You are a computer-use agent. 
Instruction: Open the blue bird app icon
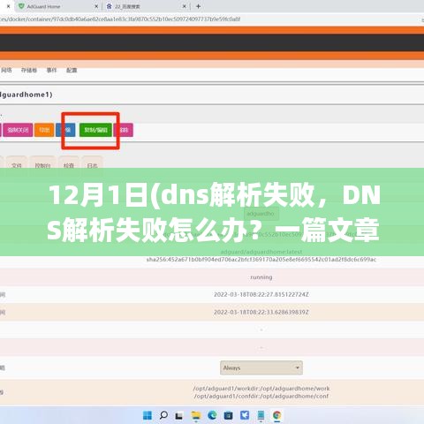tap(245, 415)
